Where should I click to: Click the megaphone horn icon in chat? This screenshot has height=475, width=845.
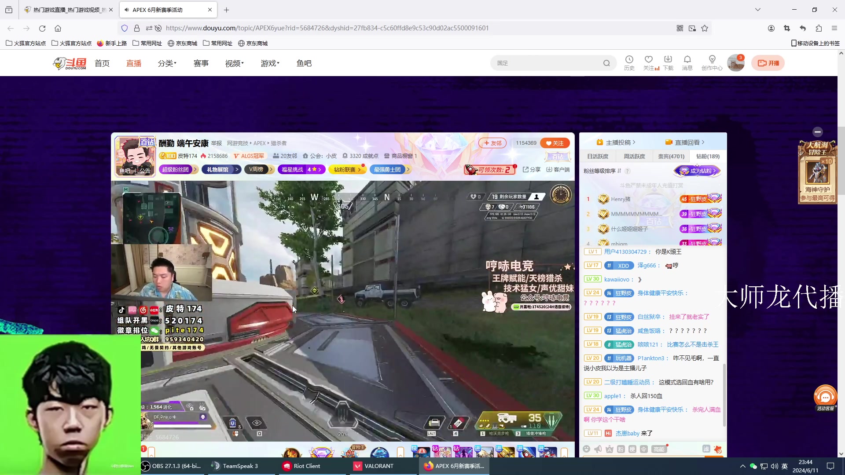pos(598,449)
